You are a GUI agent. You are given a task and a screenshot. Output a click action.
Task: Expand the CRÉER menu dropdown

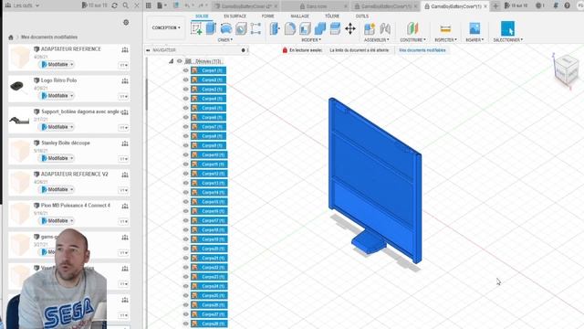tap(225, 40)
